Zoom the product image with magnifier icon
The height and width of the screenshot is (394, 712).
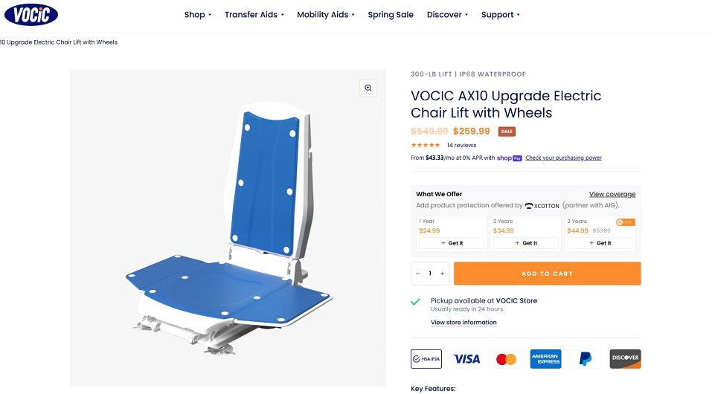pos(368,88)
